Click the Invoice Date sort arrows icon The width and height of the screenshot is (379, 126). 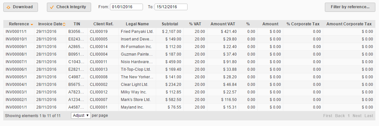[64, 24]
